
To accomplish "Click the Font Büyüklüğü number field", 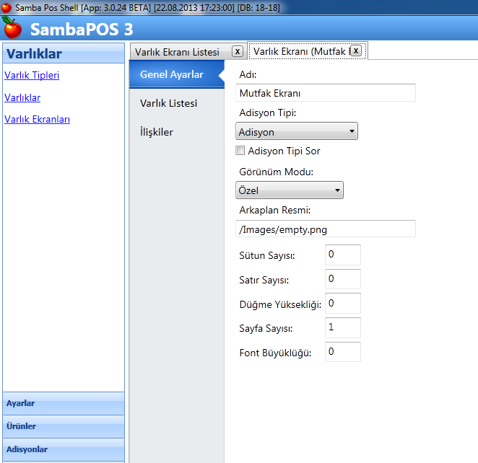I will pyautogui.click(x=342, y=352).
